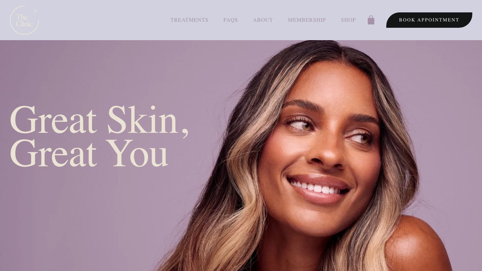Click The Clinic circular logo
This screenshot has height=271, width=482.
click(24, 20)
